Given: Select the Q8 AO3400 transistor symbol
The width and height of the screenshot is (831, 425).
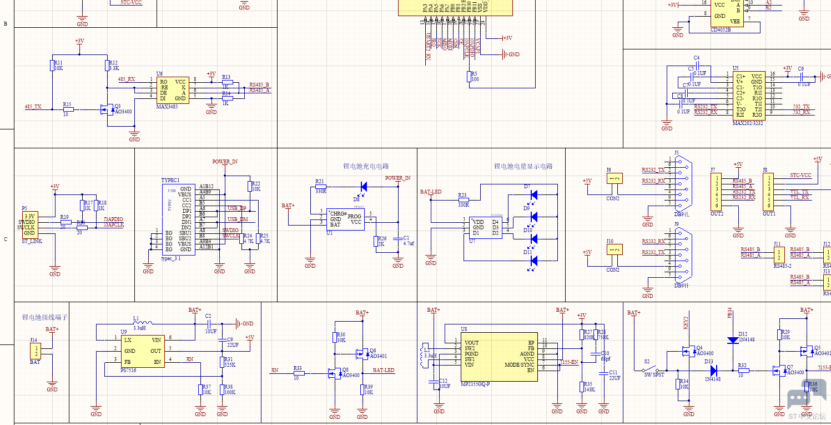Looking at the screenshot, I should click(335, 373).
